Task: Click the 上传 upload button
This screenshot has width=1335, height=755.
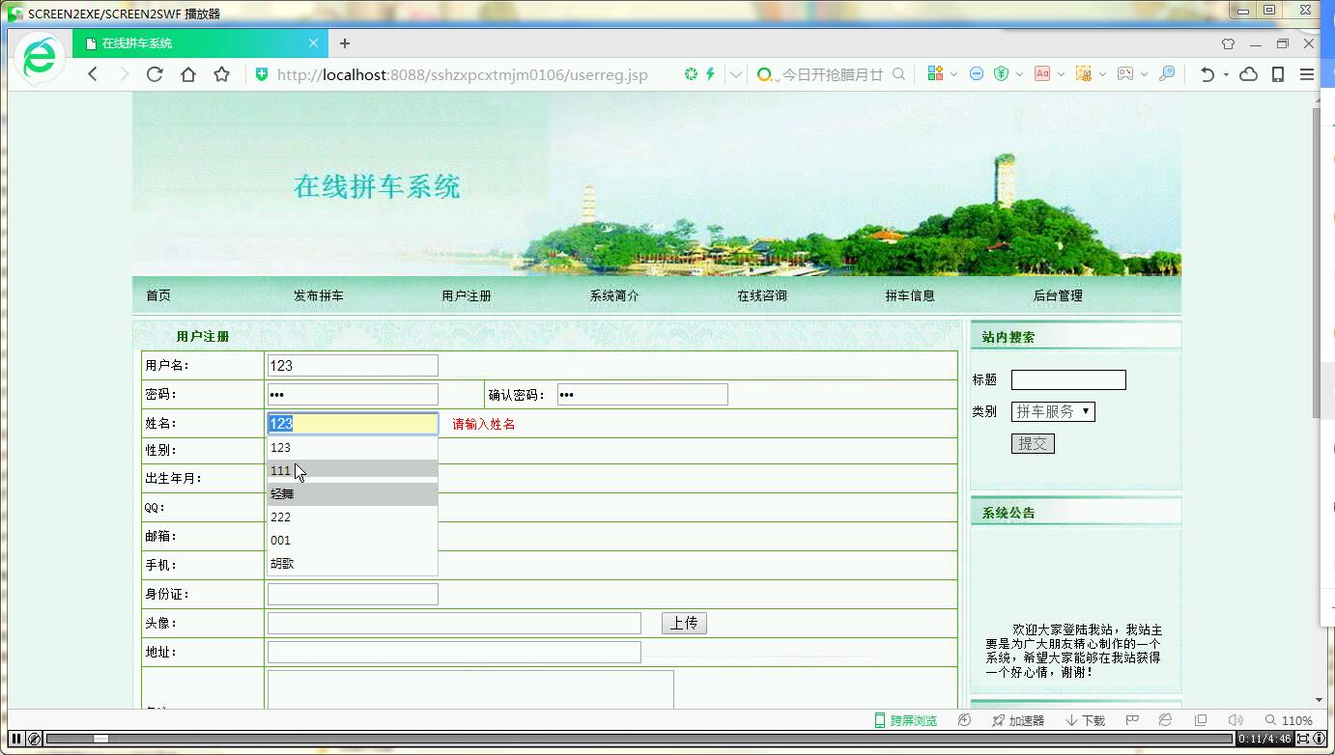Action: pos(684,623)
